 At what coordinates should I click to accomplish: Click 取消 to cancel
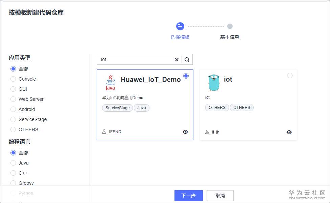click(x=220, y=196)
